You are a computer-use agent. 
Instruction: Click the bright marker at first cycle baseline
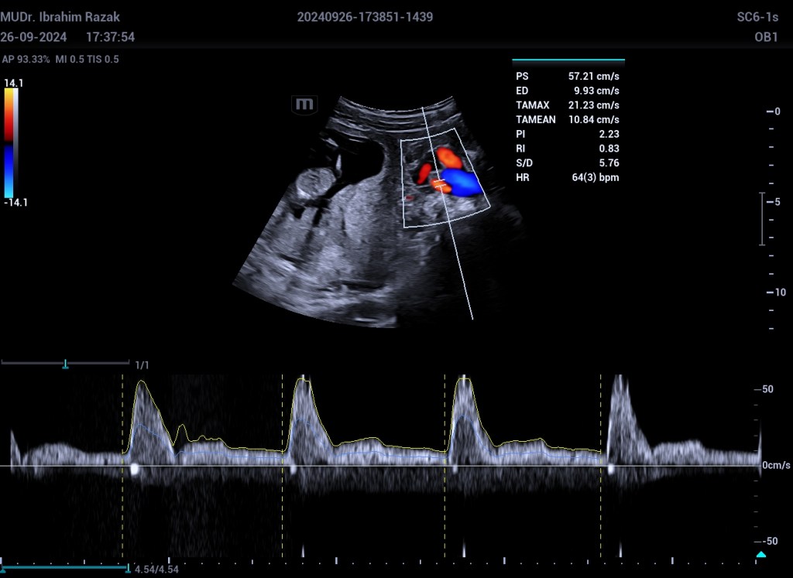coord(135,468)
